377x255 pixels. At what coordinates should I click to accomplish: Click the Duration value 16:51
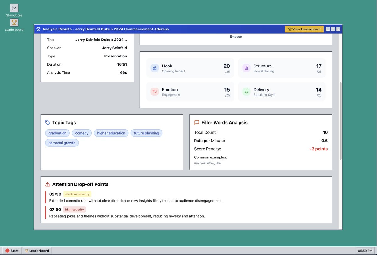(122, 64)
